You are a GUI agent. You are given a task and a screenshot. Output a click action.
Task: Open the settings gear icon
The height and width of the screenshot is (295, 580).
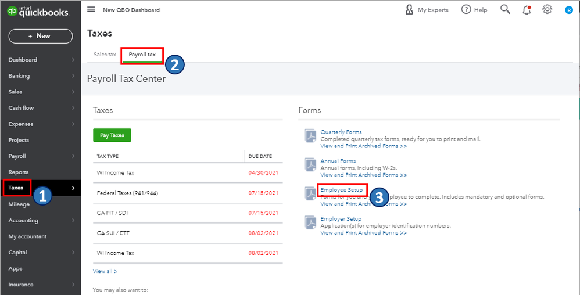[x=547, y=9]
